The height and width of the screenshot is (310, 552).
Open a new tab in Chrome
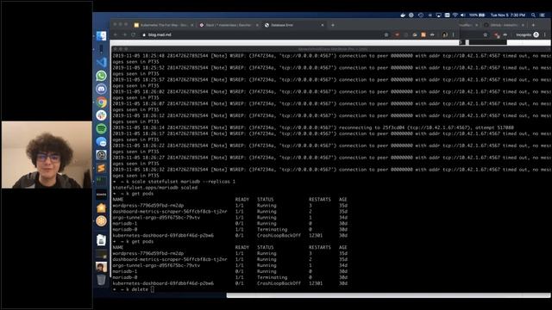tap(333, 25)
